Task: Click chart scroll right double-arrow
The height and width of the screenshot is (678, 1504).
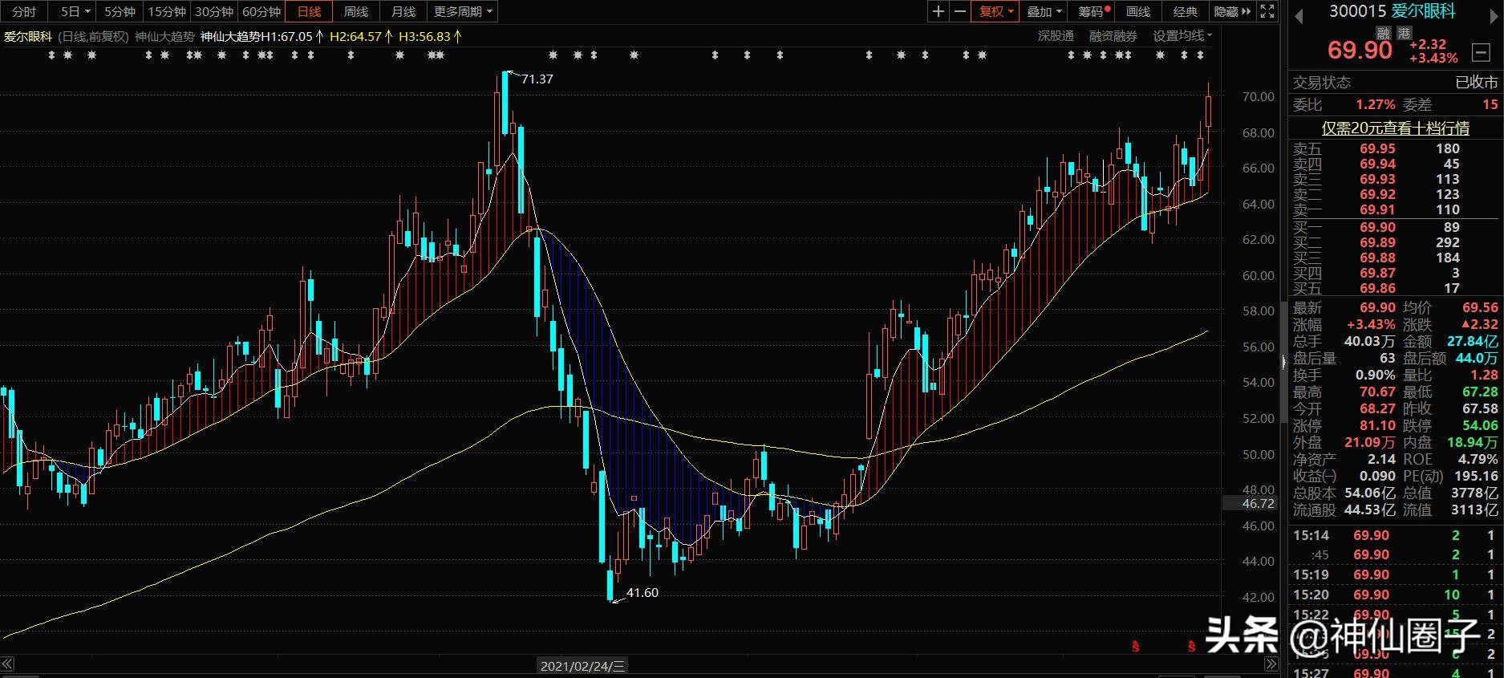Action: coord(1271,664)
